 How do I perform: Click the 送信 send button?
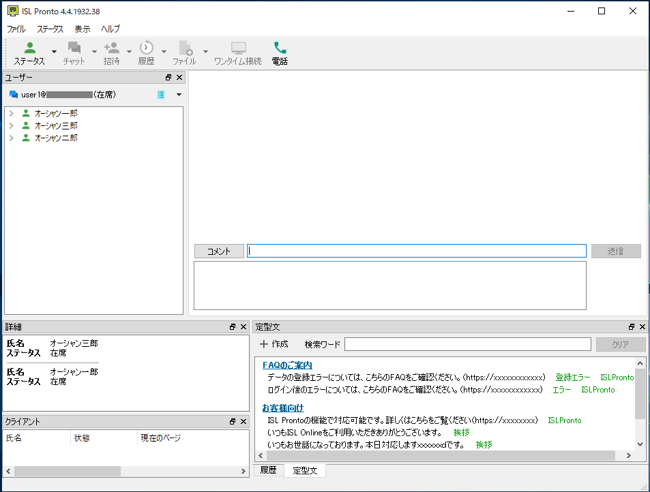(x=616, y=251)
